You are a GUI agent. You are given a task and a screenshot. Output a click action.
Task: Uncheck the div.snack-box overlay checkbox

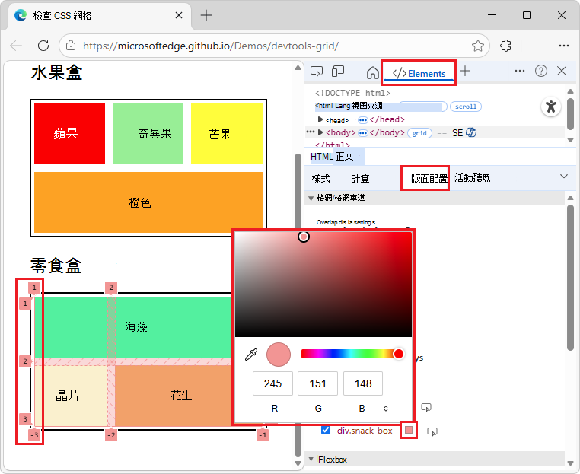326,430
